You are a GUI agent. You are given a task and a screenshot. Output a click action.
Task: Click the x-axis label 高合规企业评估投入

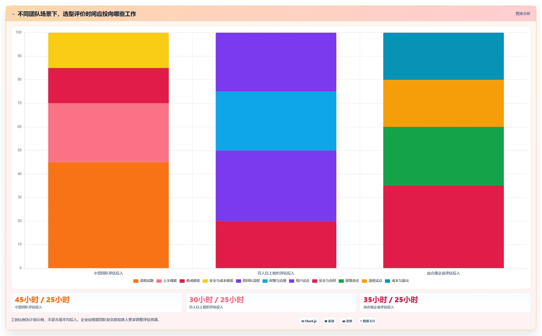point(444,273)
